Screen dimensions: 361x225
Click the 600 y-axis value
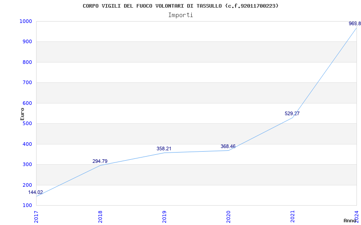27,103
